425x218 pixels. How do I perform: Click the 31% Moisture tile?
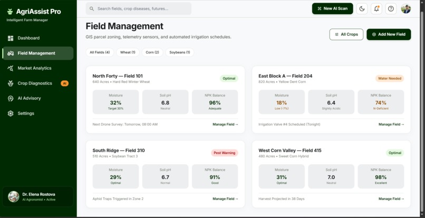(282, 176)
